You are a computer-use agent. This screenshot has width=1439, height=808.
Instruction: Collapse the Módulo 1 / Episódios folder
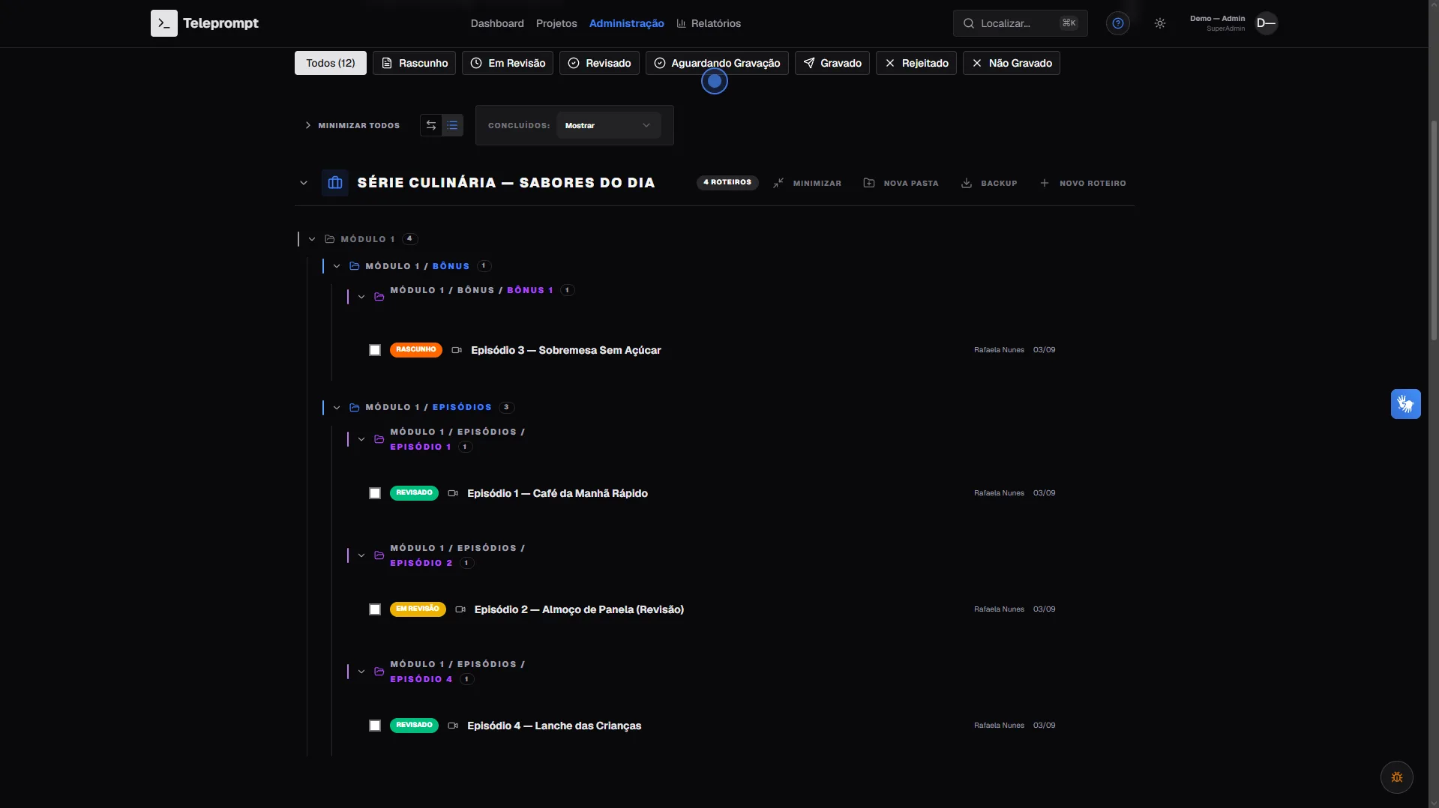(x=337, y=408)
